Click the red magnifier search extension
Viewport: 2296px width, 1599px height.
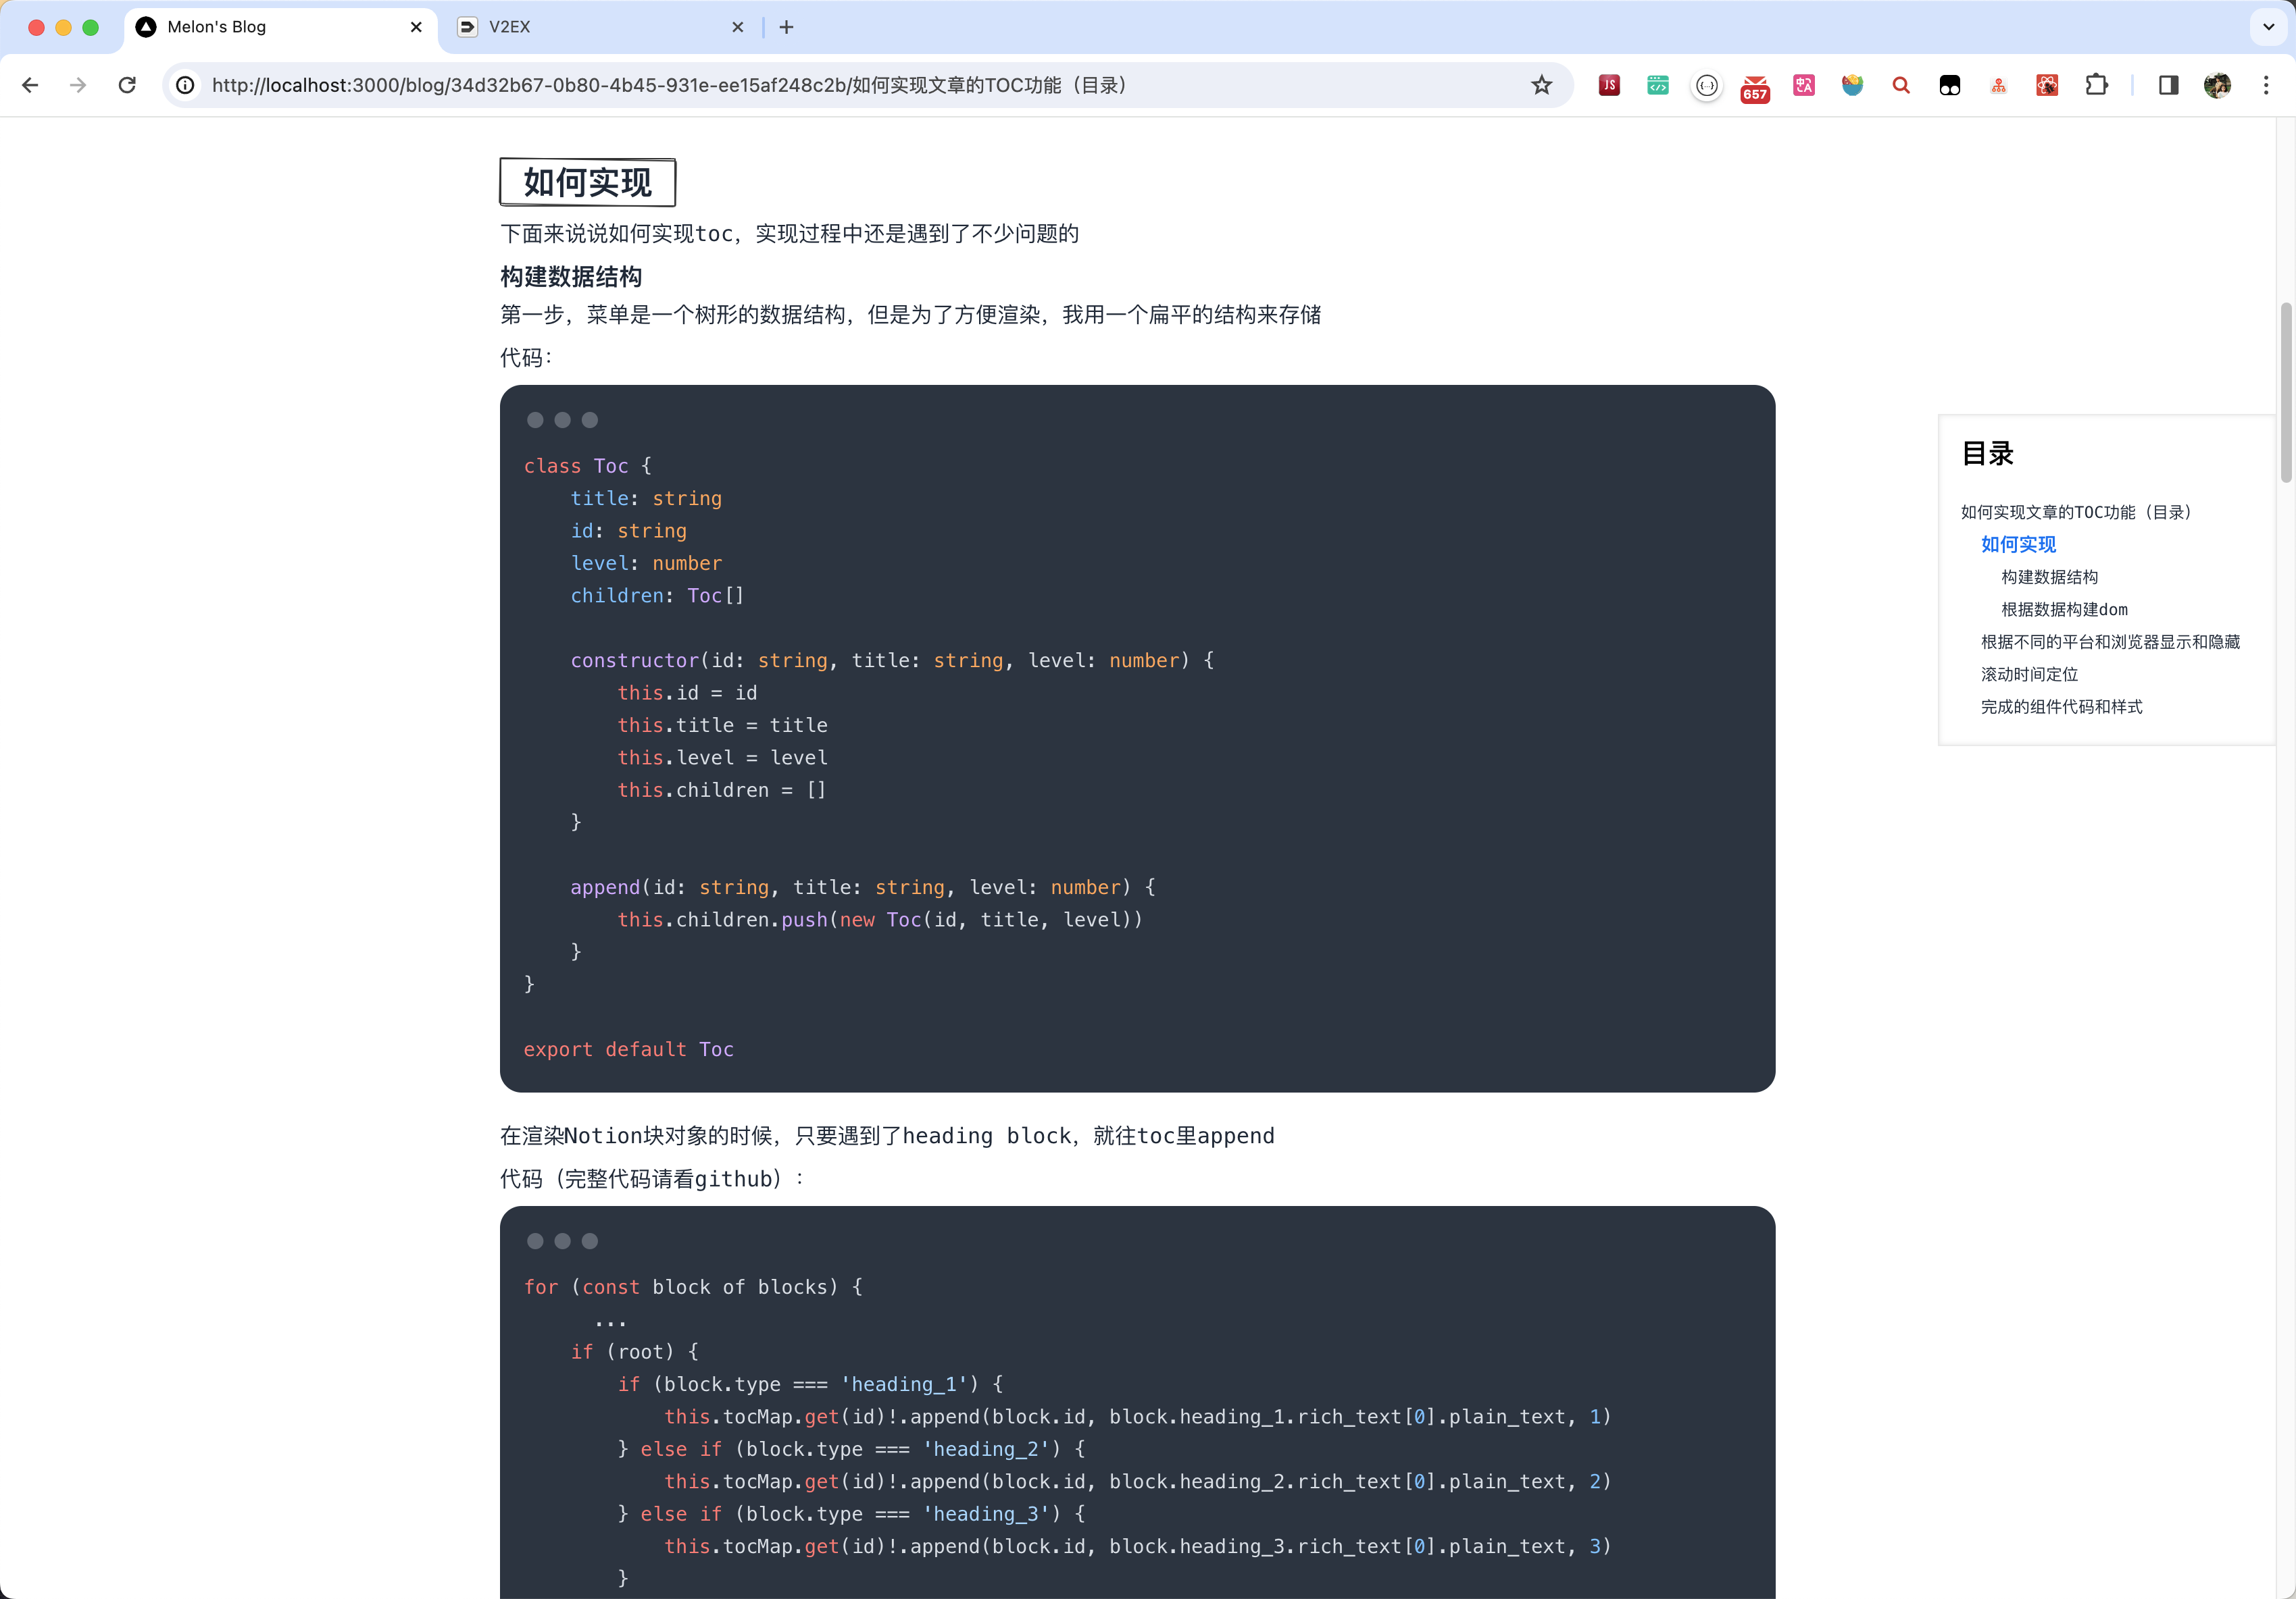tap(1901, 85)
